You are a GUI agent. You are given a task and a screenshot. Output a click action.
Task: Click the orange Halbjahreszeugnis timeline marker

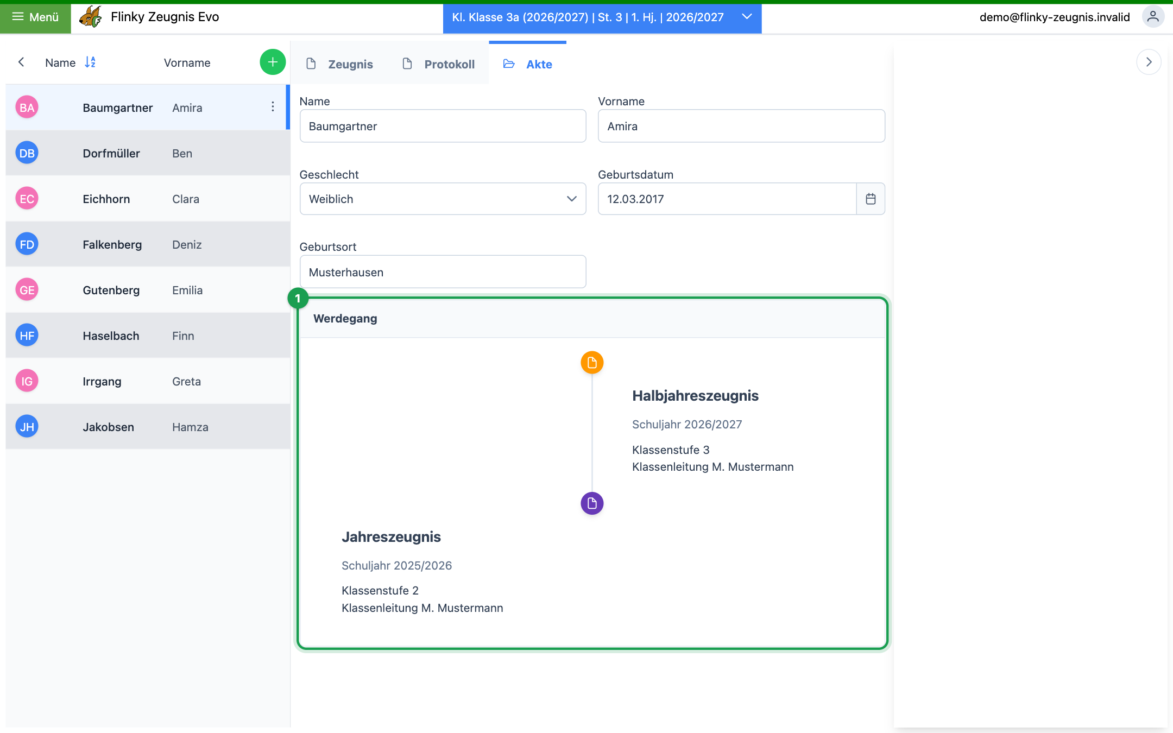pyautogui.click(x=592, y=362)
